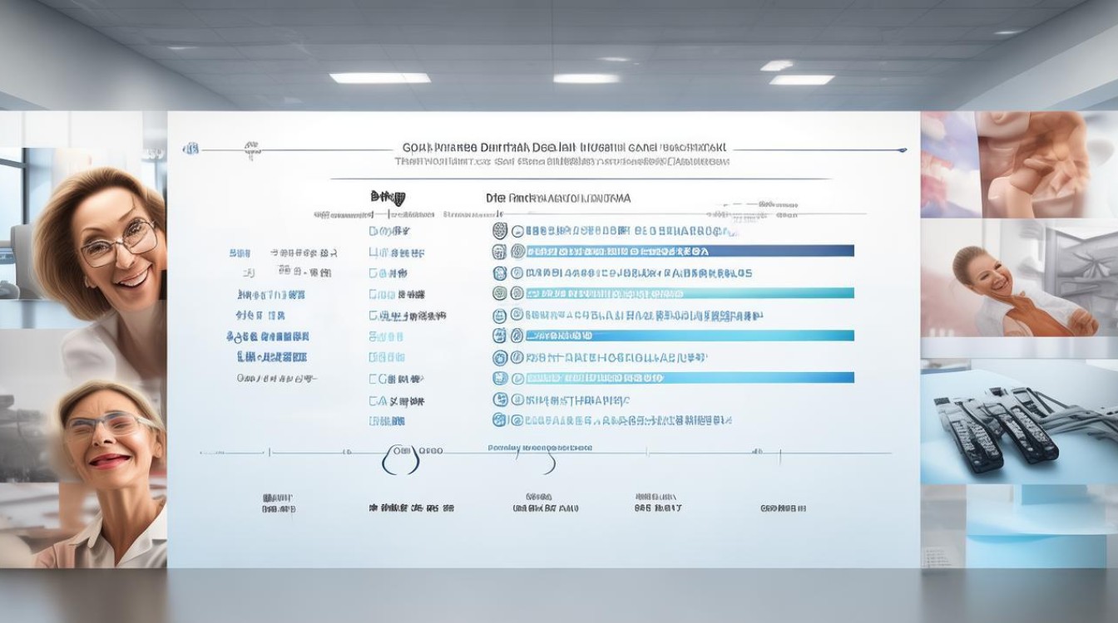Open the picture of black handheld devices
Viewport: 1118px width, 623px height.
click(x=1019, y=422)
